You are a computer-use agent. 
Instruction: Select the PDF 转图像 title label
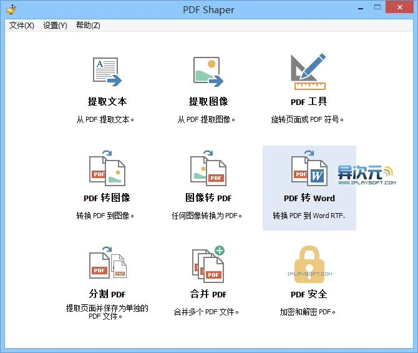coord(107,198)
